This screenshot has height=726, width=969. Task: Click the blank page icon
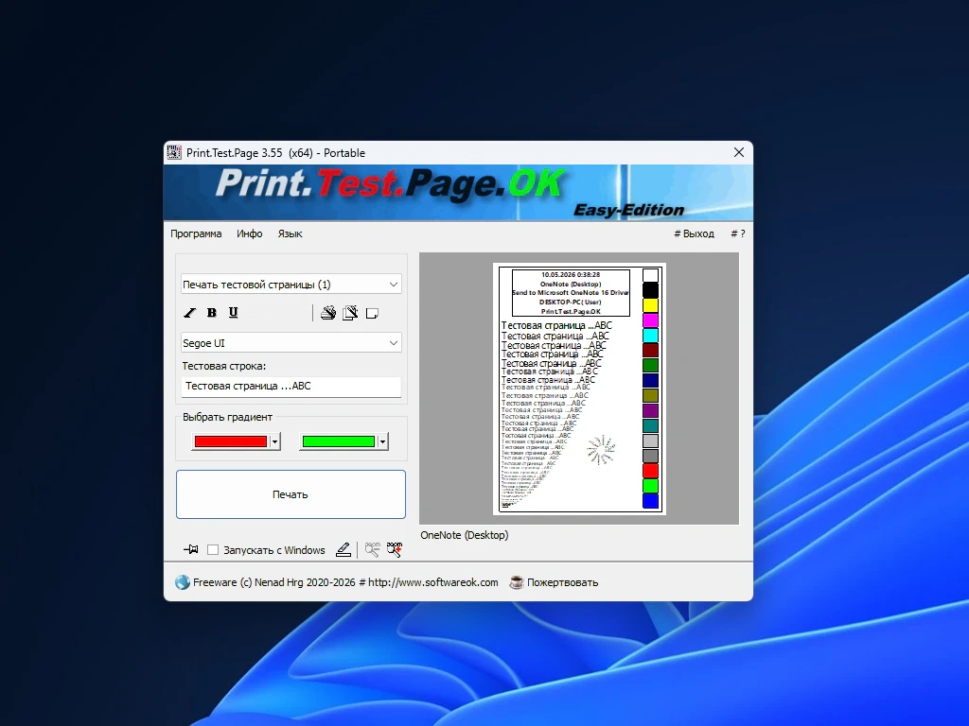point(372,314)
